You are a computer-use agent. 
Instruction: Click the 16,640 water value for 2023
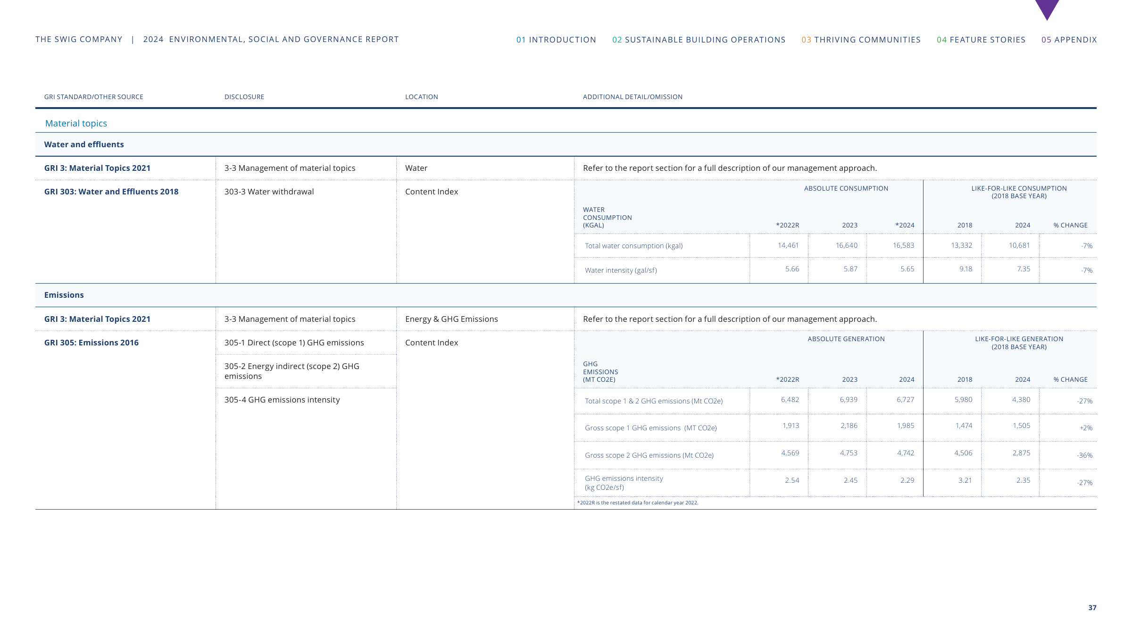[847, 245]
